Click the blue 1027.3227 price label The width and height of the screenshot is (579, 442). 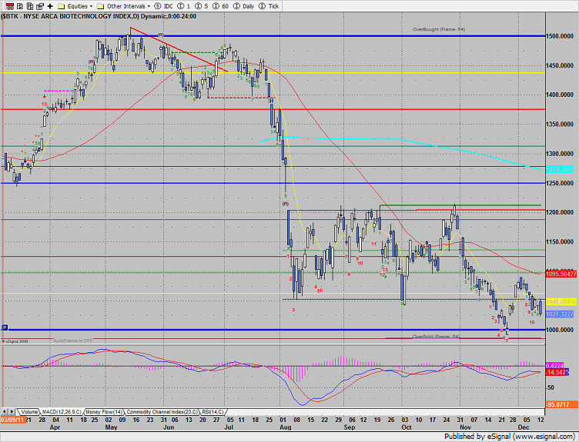(560, 314)
